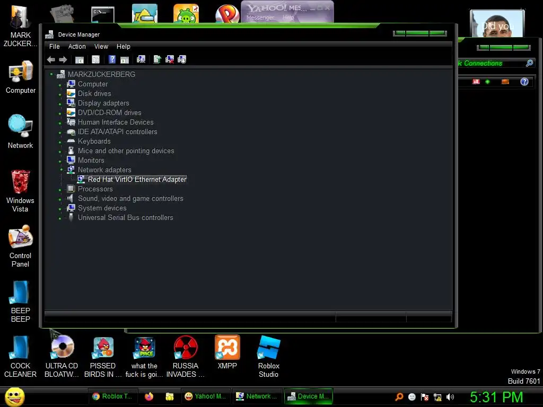Viewport: 543px width, 407px height.
Task: Select the BEEP BEEP desktop icon
Action: tap(21, 301)
